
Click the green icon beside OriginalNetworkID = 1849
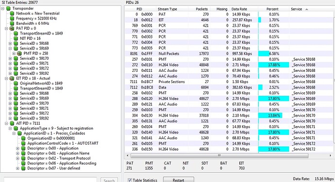(x=16, y=83)
